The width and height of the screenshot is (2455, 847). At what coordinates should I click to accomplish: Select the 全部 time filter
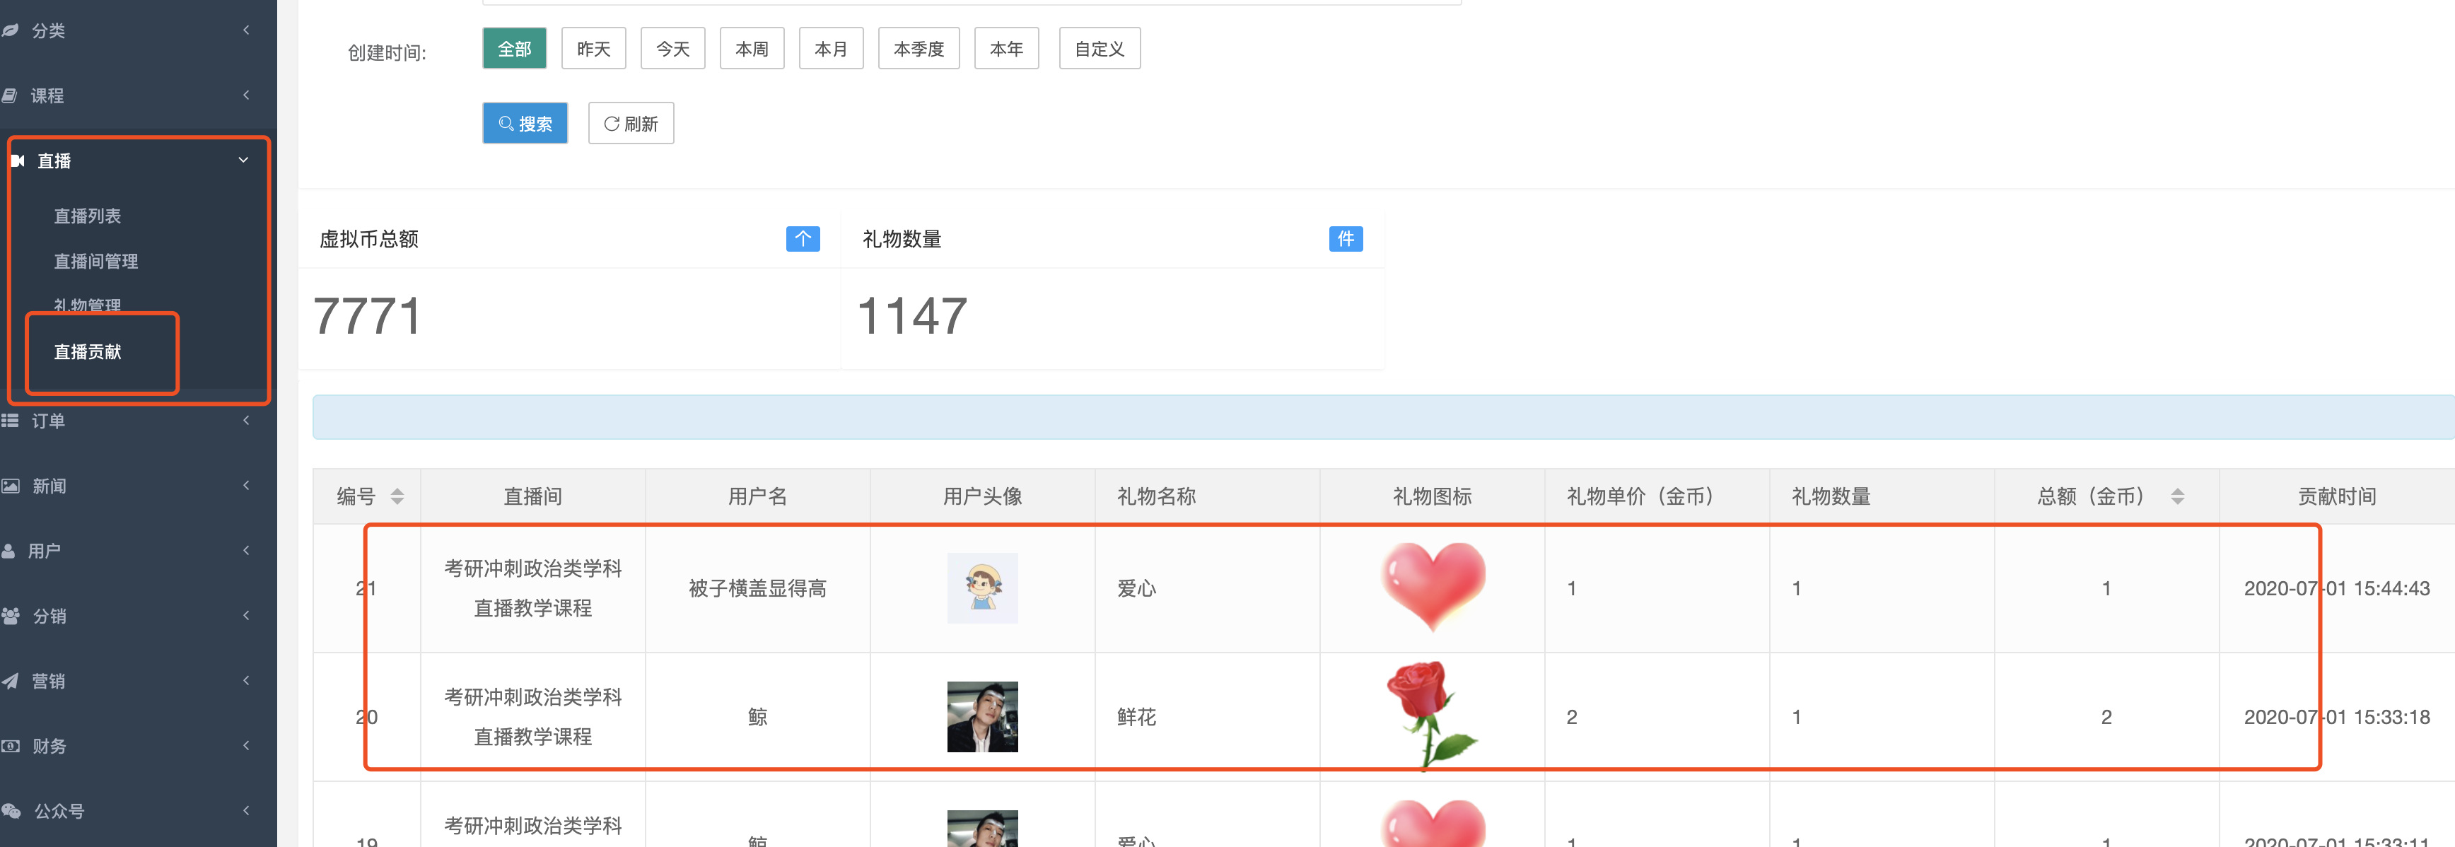[515, 49]
